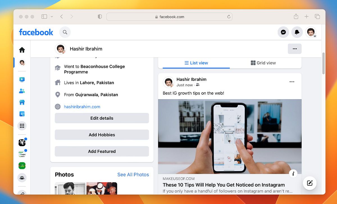The height and width of the screenshot is (204, 337).
Task: Open Facebook search magnifier icon
Action: point(65,32)
